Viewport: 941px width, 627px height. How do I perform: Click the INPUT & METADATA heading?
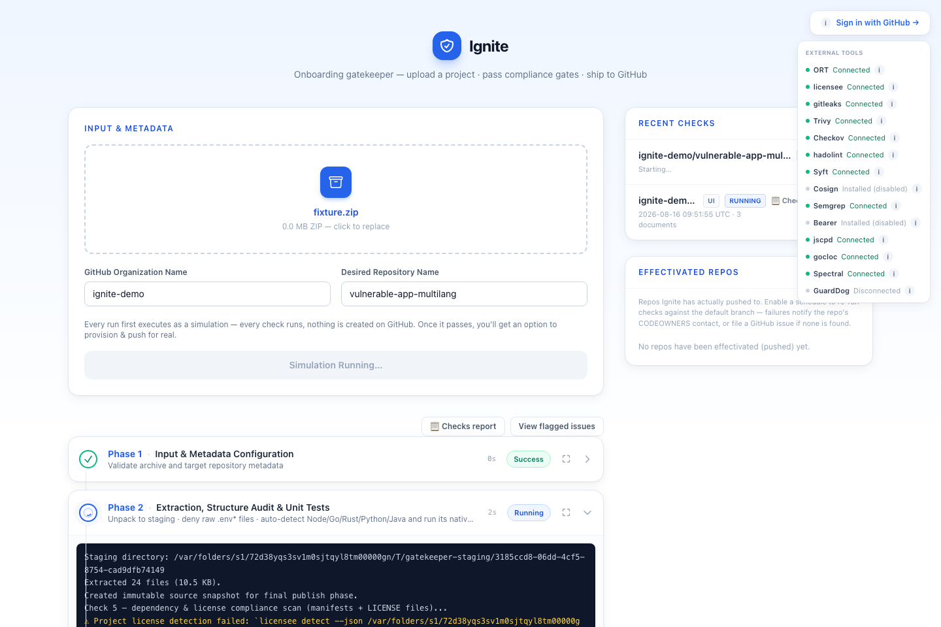[x=129, y=129]
